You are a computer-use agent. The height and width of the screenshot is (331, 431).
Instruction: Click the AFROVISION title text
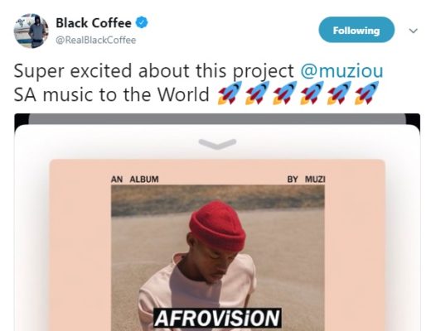point(217,318)
